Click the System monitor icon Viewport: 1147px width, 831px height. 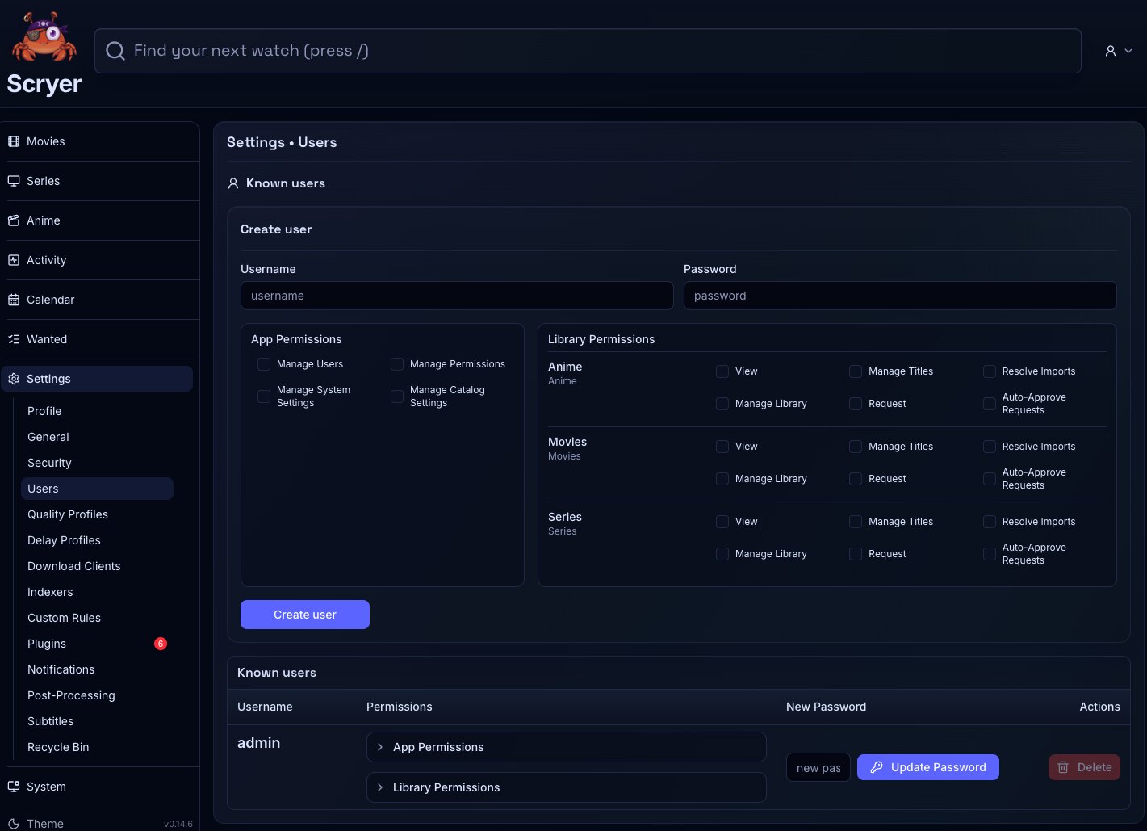pos(14,787)
